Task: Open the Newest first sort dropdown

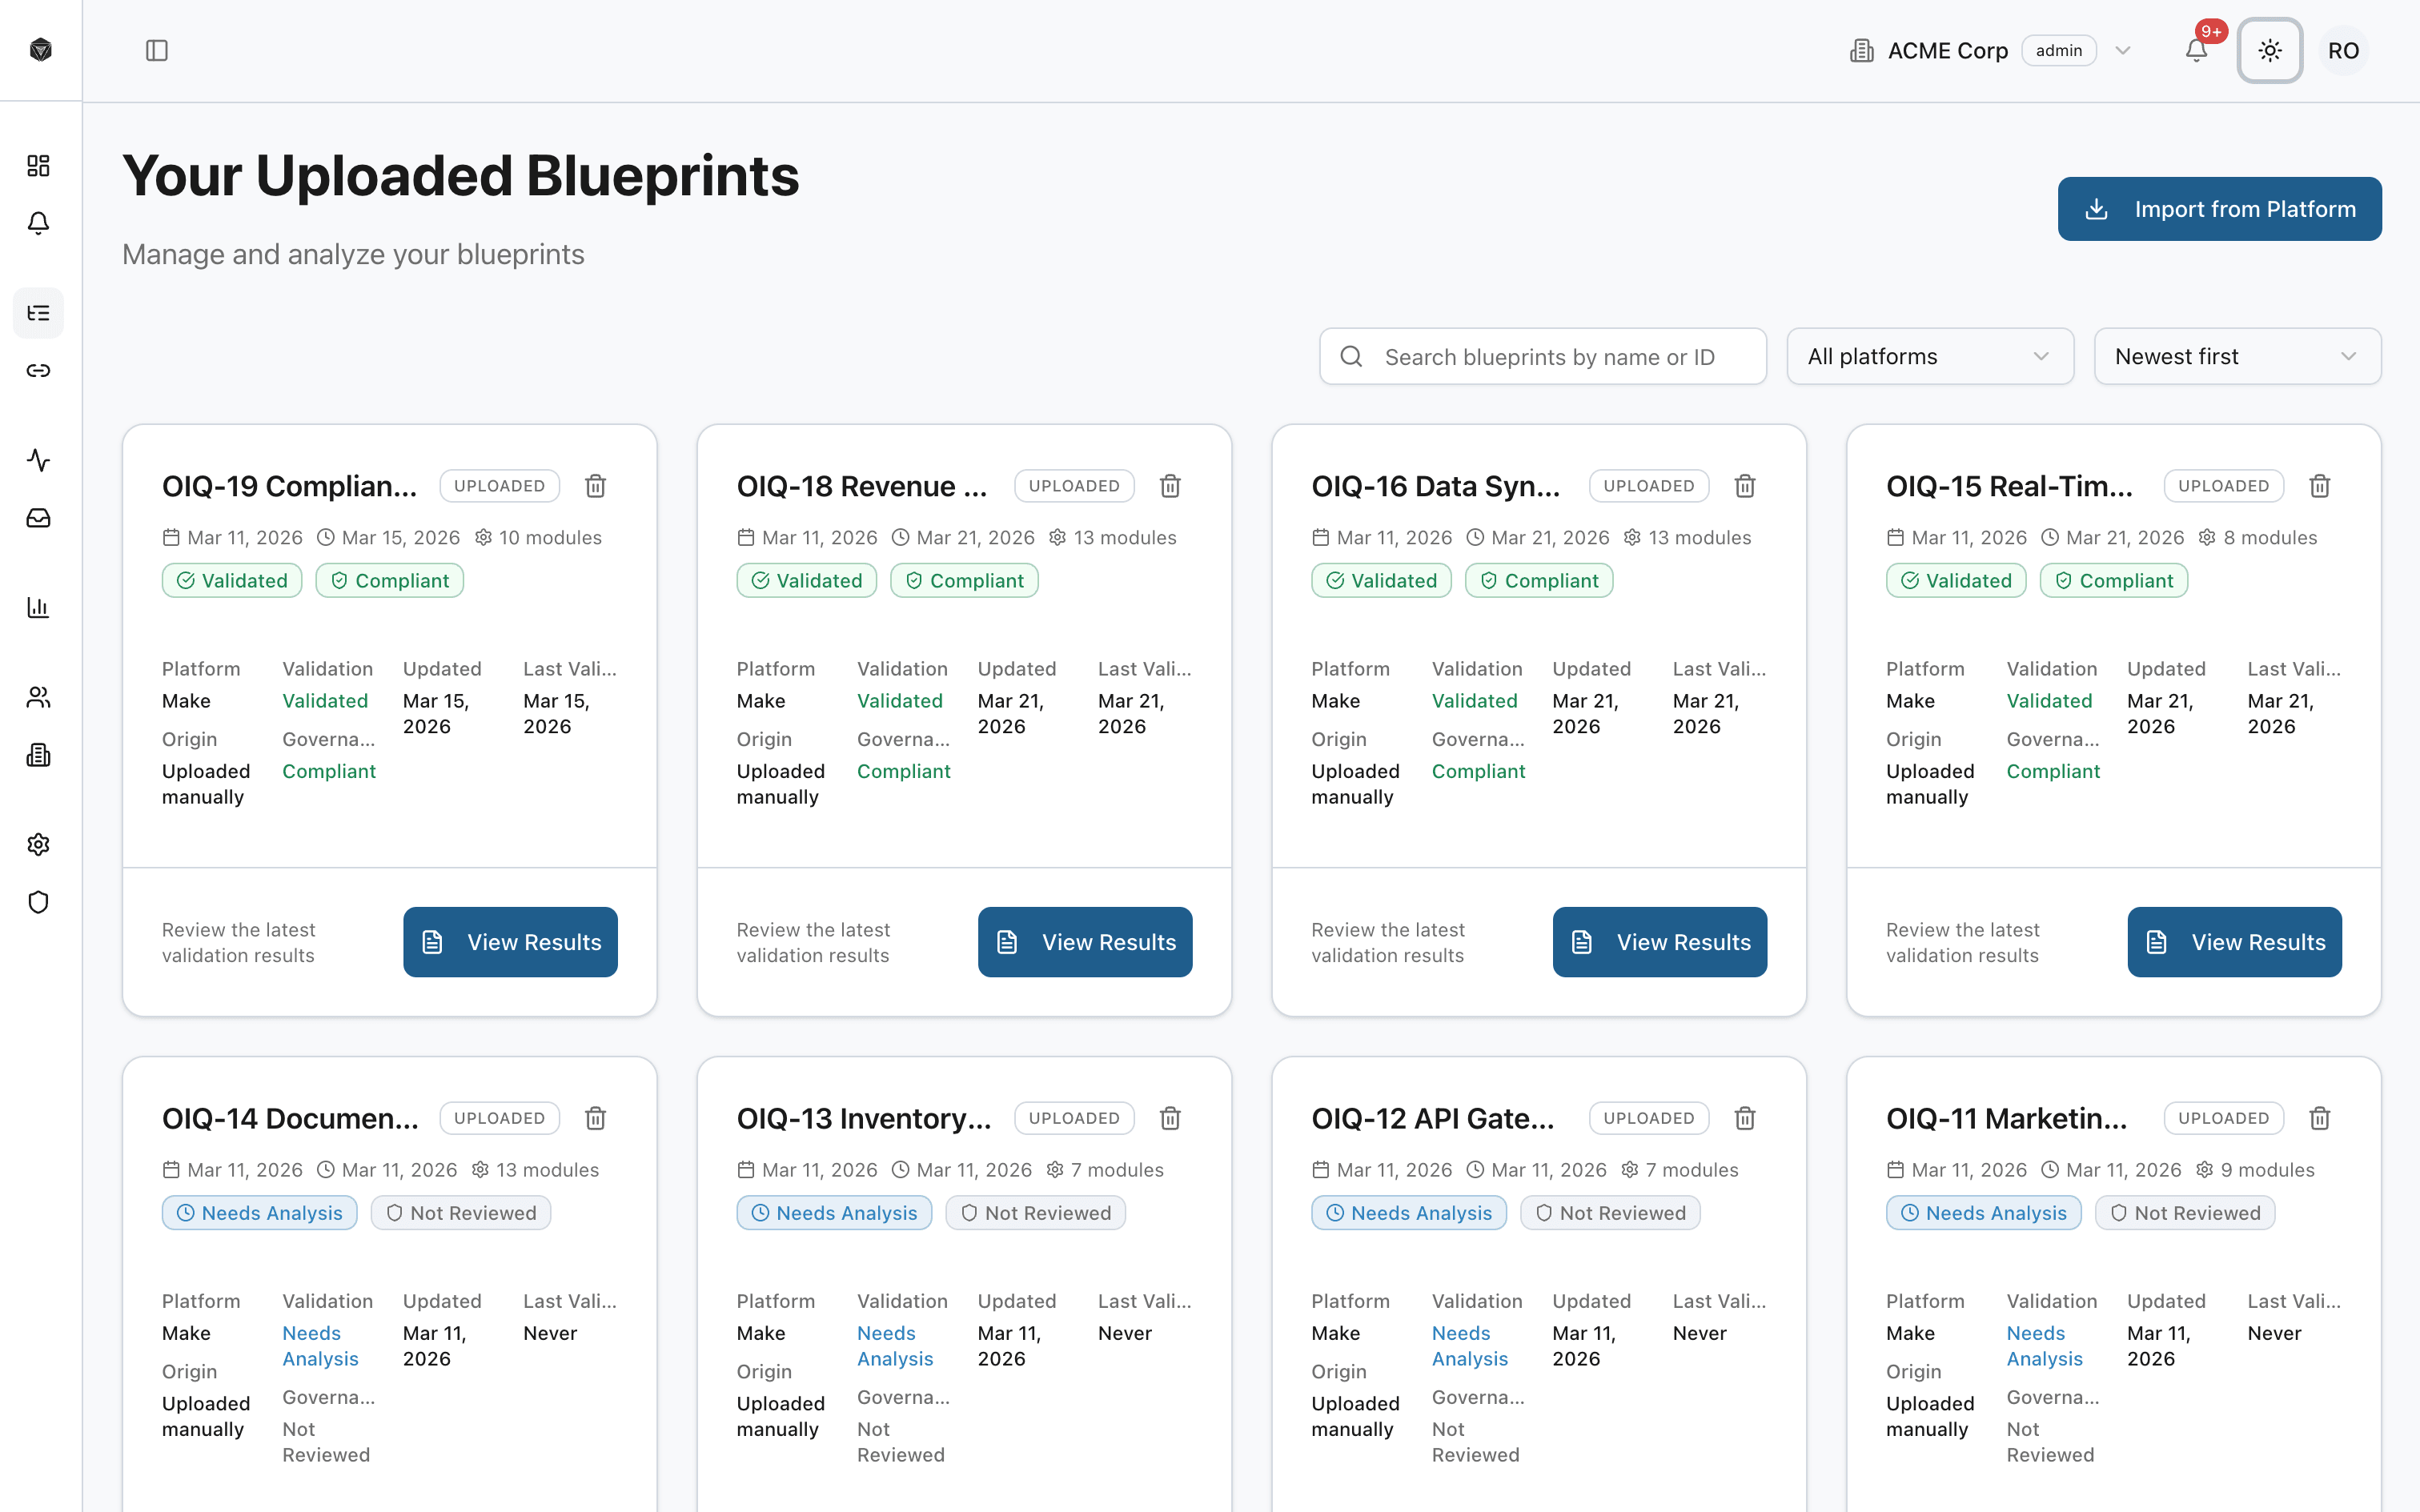Action: click(x=2238, y=356)
